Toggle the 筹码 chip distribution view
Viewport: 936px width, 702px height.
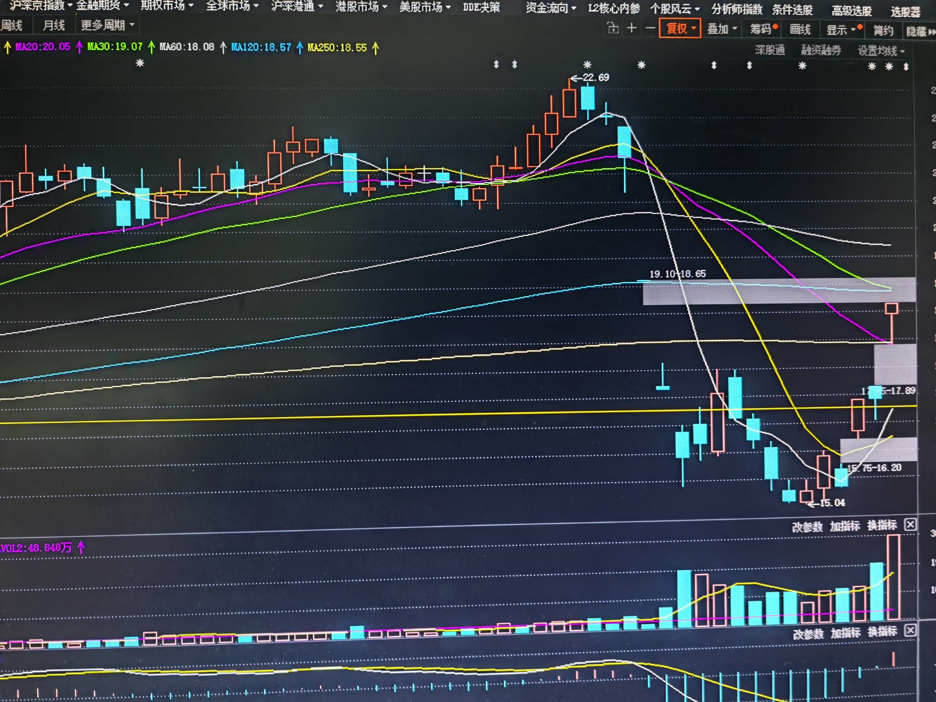760,30
